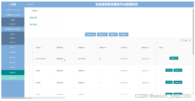Open 确认预约 in the sidebar

click(13, 63)
